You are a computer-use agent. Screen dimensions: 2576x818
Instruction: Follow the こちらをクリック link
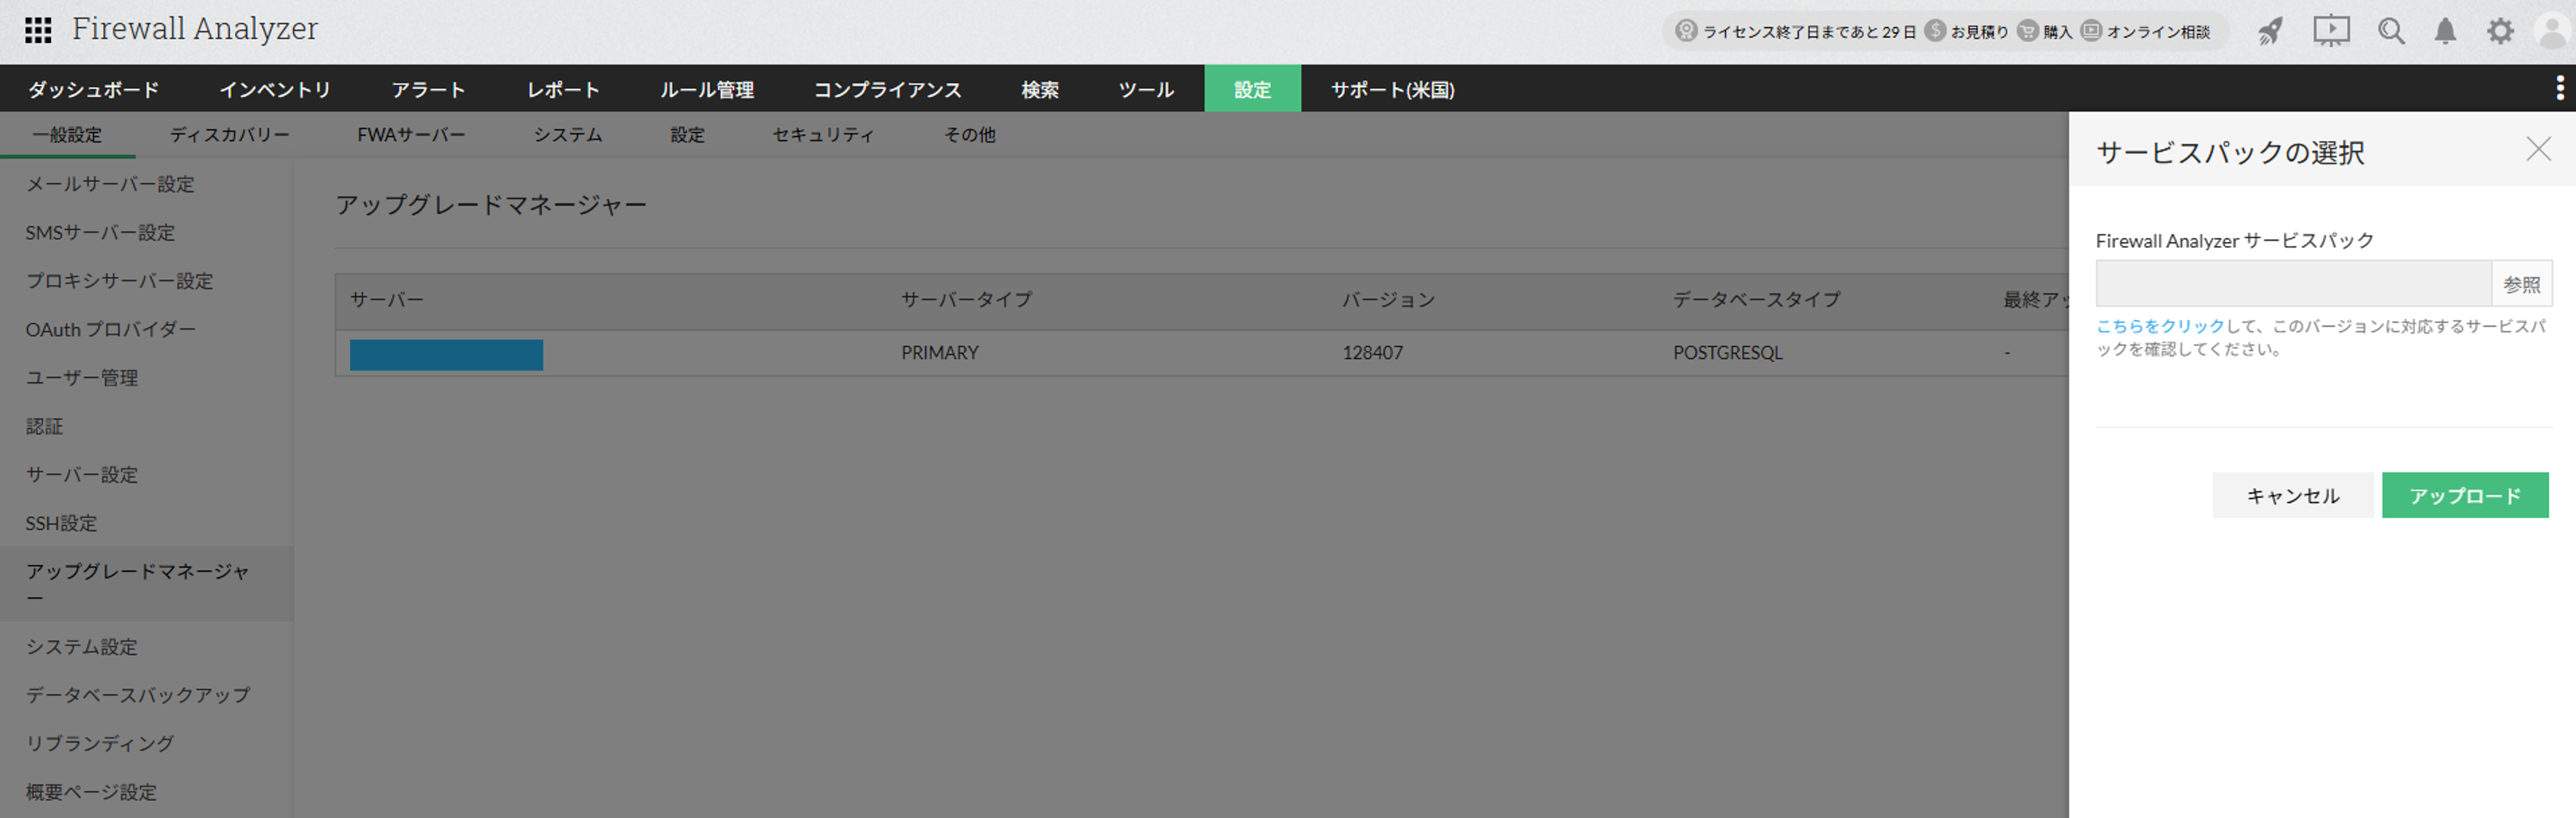click(2160, 326)
